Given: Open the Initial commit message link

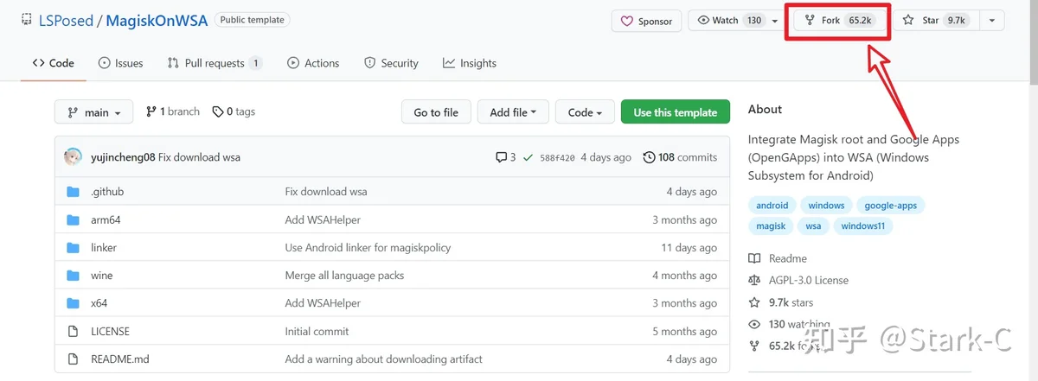Looking at the screenshot, I should coord(317,331).
